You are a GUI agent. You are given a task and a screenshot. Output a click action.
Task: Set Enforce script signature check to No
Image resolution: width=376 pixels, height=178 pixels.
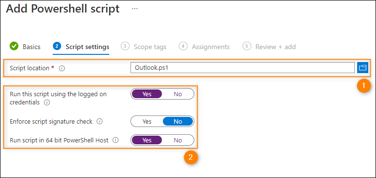coord(178,121)
